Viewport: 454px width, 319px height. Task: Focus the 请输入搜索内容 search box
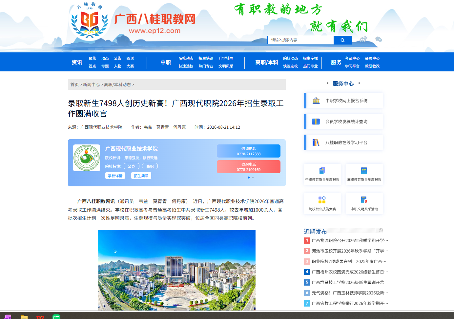coord(300,40)
